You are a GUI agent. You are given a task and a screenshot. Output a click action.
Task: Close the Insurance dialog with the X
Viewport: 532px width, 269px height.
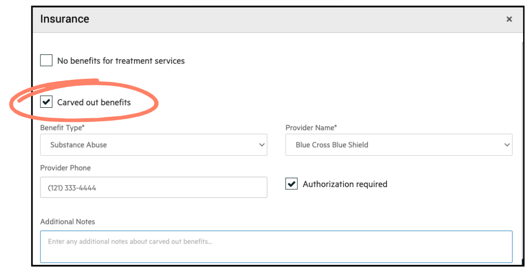[x=509, y=19]
